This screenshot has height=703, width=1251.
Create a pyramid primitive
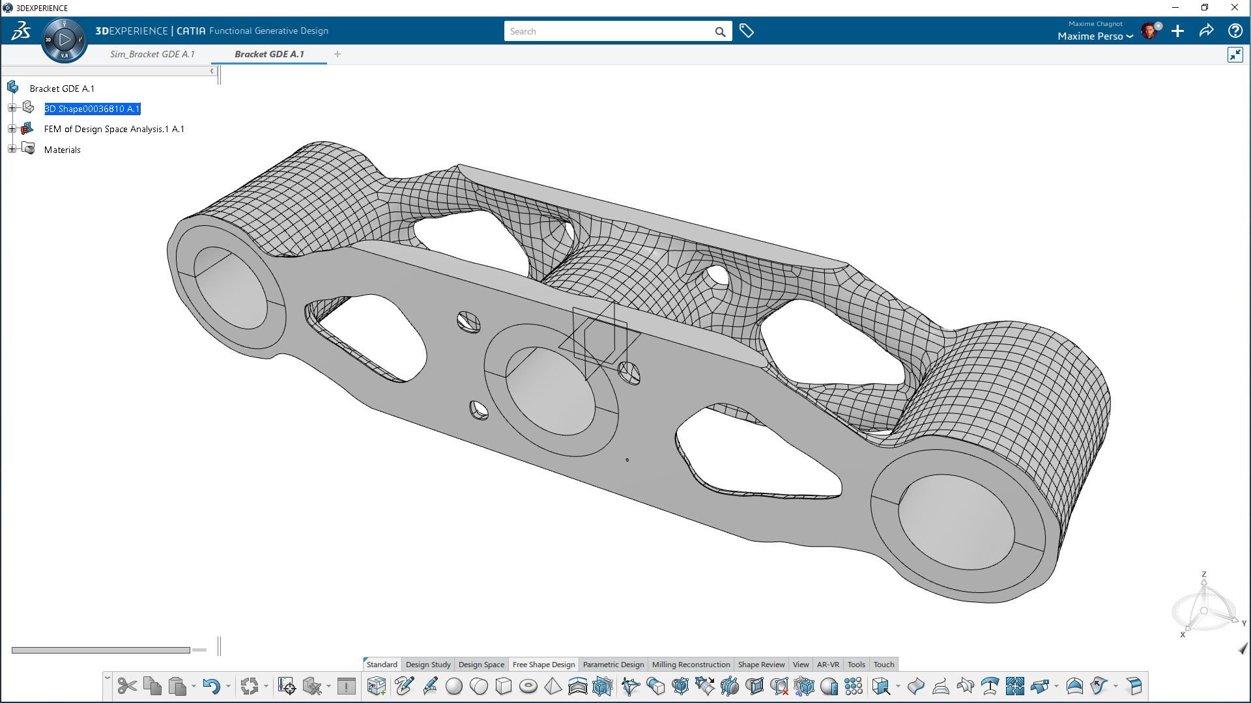point(553,686)
